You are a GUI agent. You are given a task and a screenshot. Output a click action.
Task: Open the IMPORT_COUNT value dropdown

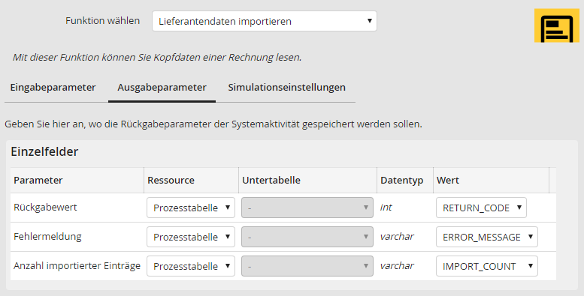pos(487,266)
